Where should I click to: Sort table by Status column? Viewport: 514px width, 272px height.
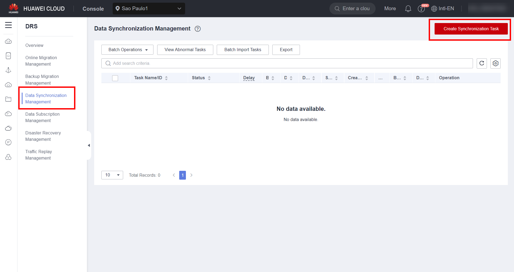tap(209, 78)
